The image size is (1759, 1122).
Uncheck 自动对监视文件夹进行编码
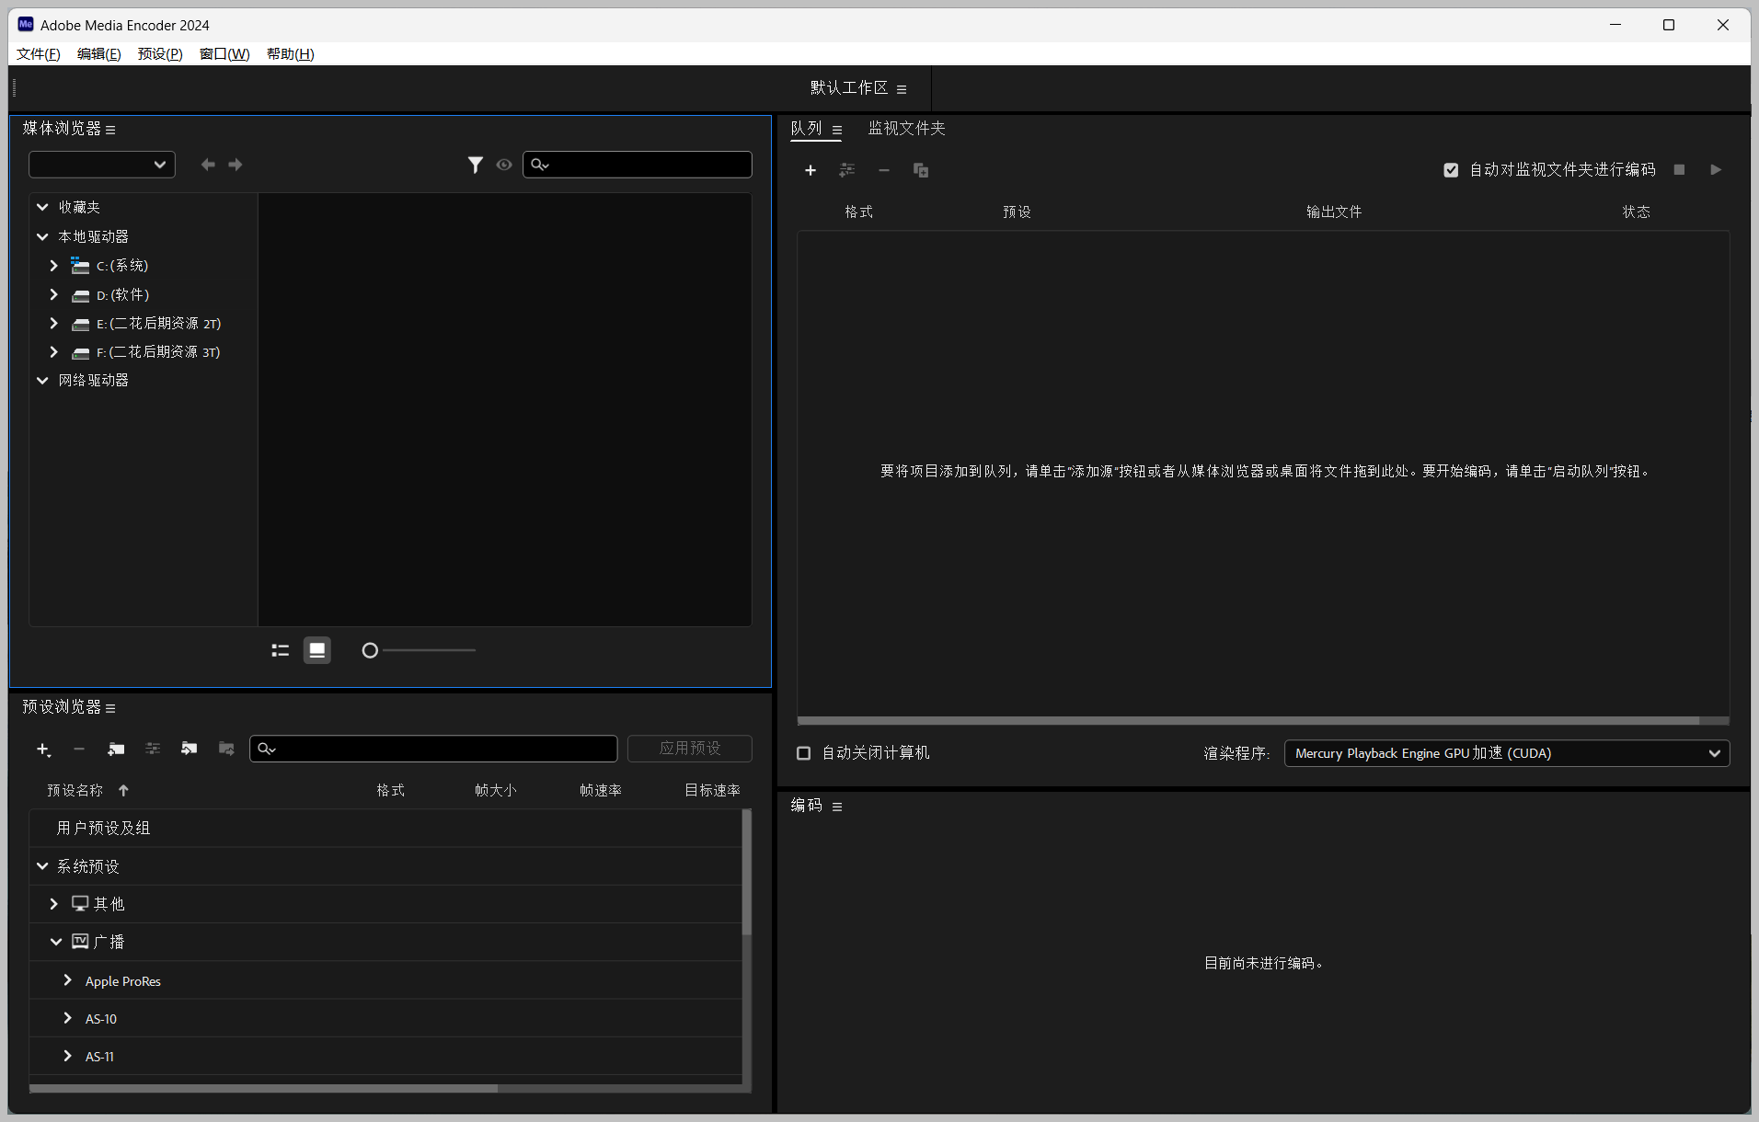pos(1451,169)
